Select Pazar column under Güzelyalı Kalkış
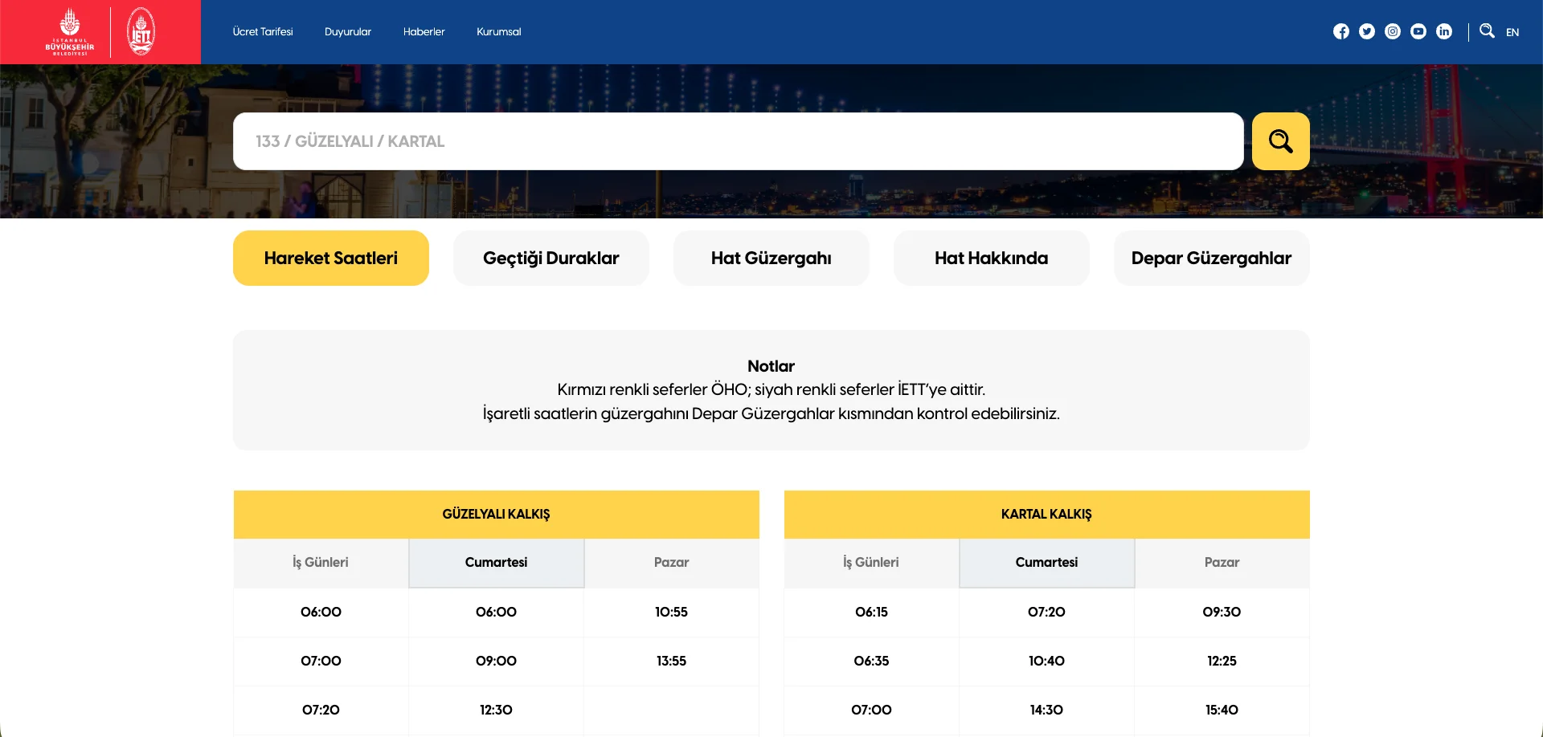This screenshot has width=1543, height=737. [671, 563]
